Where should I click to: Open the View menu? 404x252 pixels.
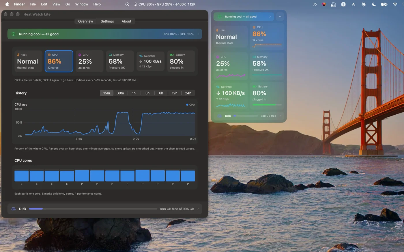pyautogui.click(x=56, y=4)
